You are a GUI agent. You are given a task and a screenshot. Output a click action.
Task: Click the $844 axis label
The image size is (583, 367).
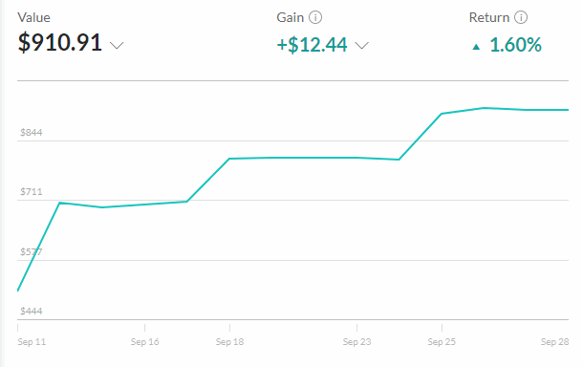[x=32, y=133]
